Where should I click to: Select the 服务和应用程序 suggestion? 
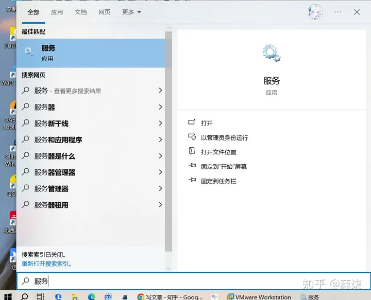pos(91,139)
